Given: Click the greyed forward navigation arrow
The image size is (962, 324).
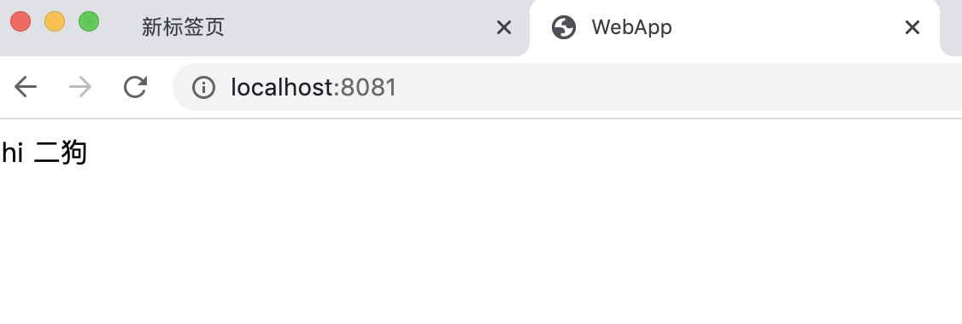Looking at the screenshot, I should pyautogui.click(x=80, y=87).
